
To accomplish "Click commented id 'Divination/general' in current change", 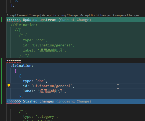I will 52,45.
